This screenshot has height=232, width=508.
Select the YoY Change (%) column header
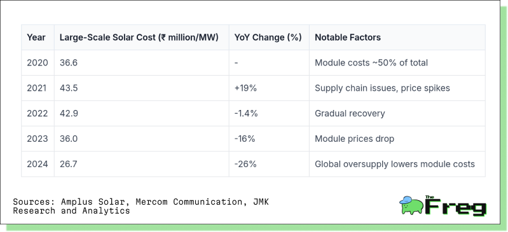click(x=269, y=38)
